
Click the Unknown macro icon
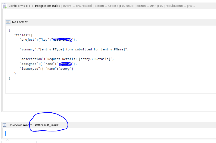(5, 125)
